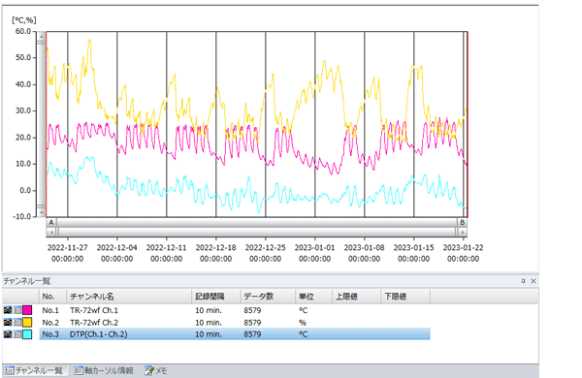
Task: Click the 2022-12-25 date label on time axis
Action: [266, 247]
